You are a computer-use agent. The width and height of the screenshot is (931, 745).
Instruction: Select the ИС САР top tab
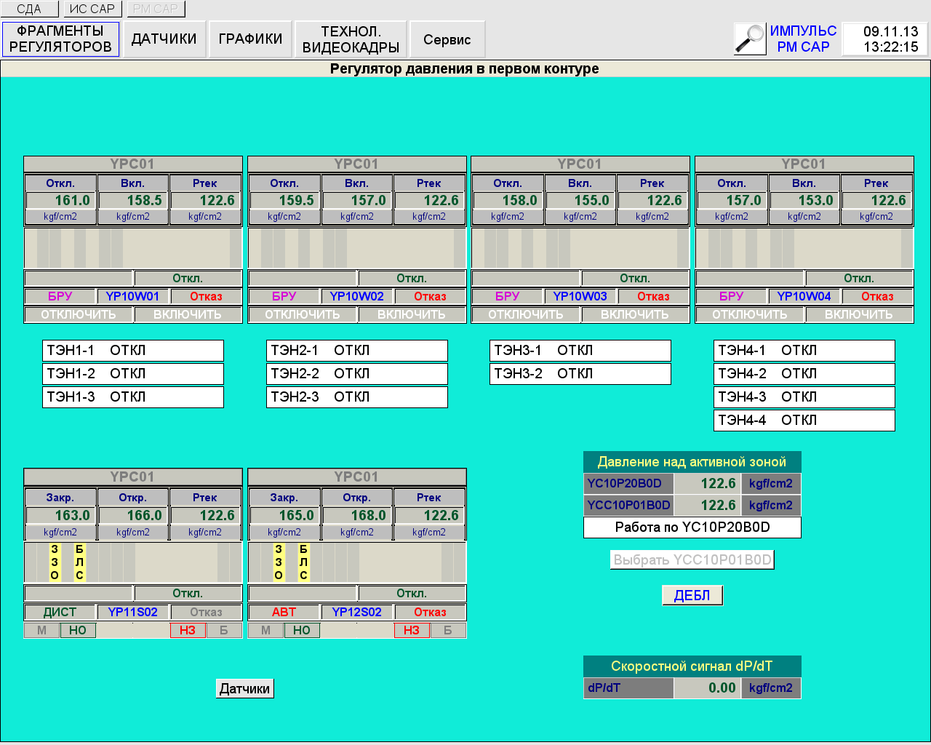(x=92, y=9)
